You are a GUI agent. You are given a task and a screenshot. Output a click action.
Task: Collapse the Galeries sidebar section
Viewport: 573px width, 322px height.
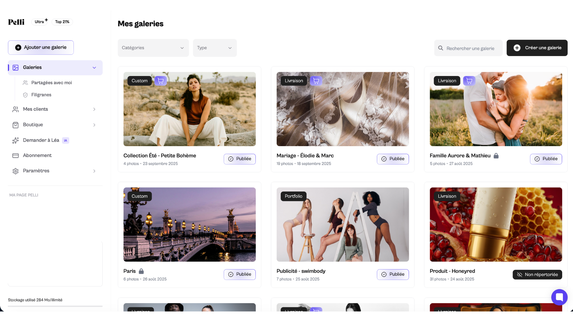[94, 67]
